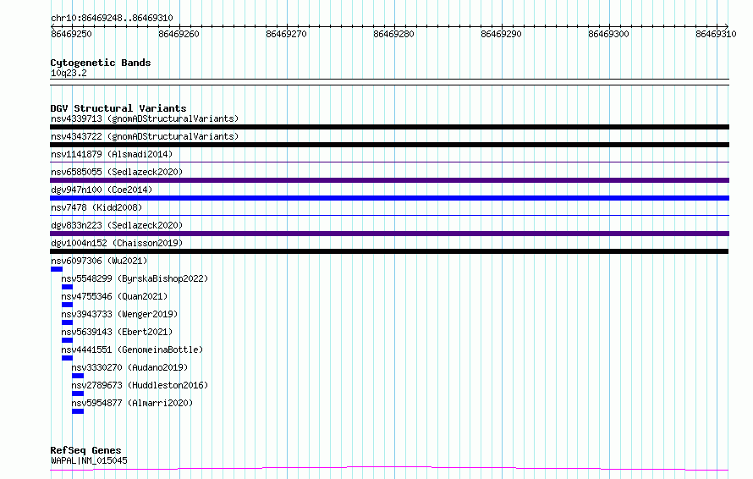Open nsv5639143 (Ebert2021) variant

(x=117, y=332)
